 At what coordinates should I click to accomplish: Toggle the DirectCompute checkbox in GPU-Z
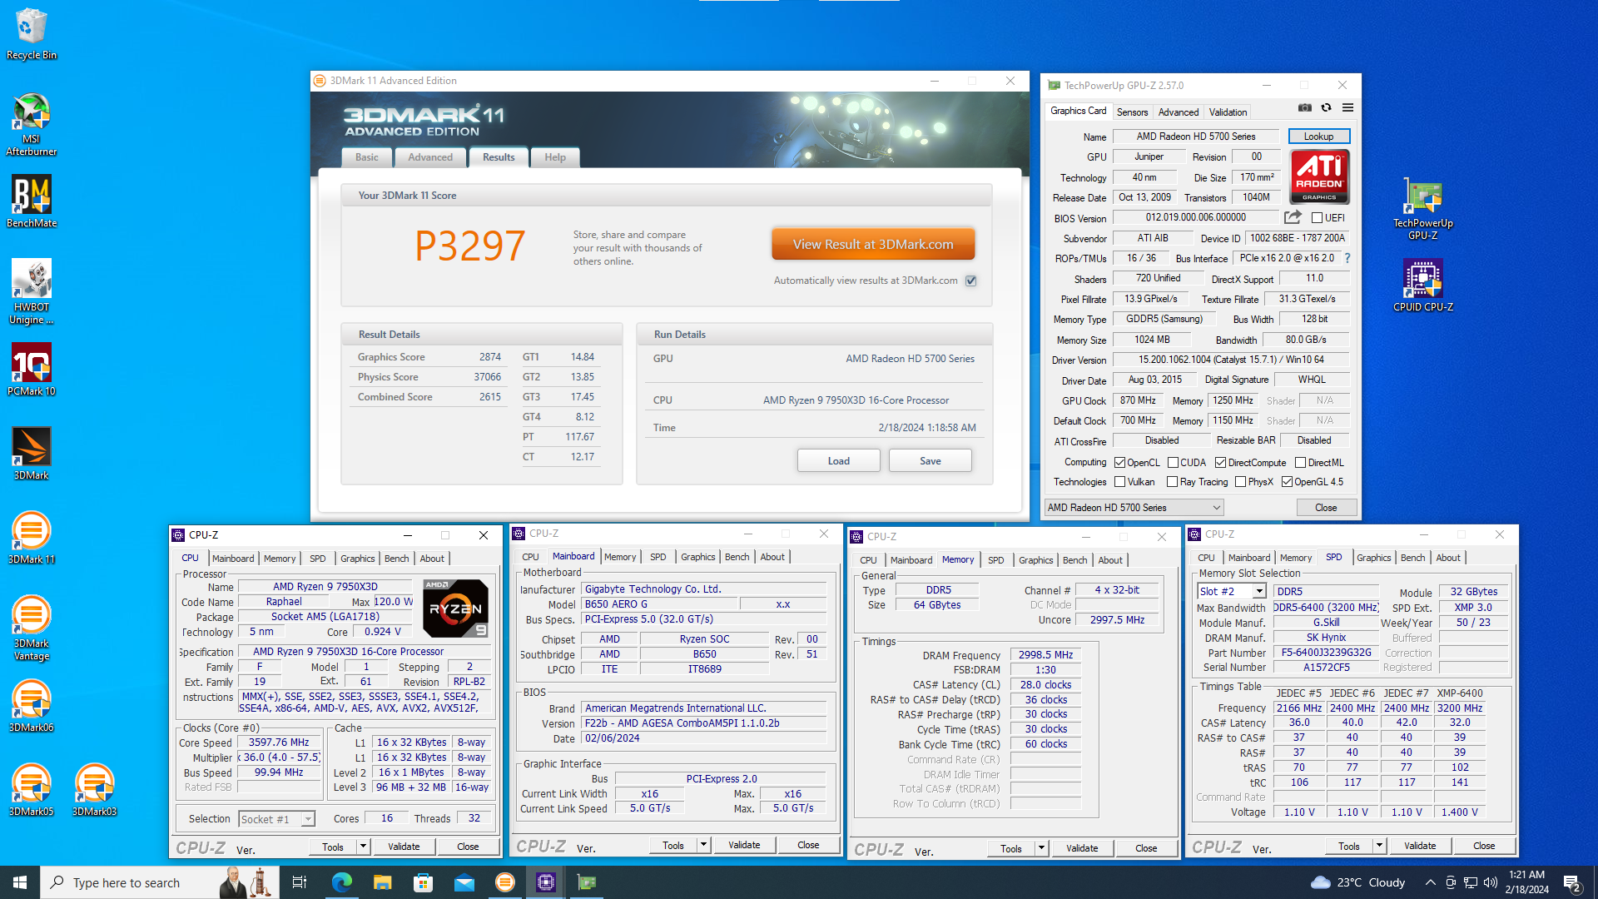point(1220,463)
